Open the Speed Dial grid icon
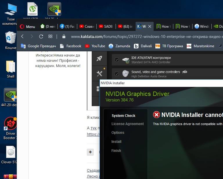The height and width of the screenshot is (179, 223). pyautogui.click(x=50, y=36)
